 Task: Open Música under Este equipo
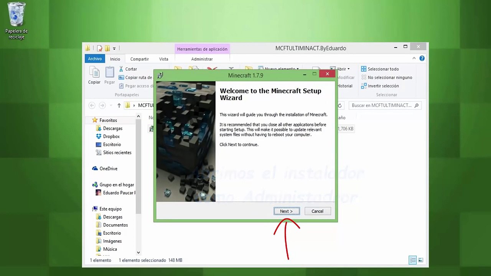[110, 249]
